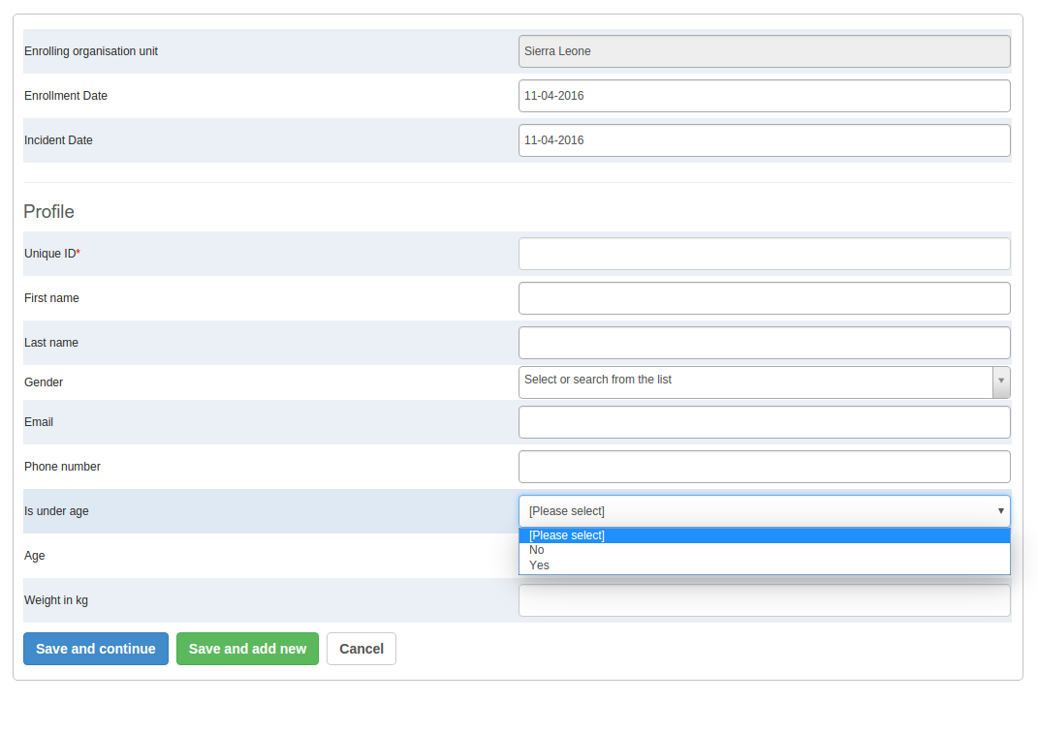This screenshot has height=732, width=1038.
Task: Select 'No' in under age list
Action: (537, 550)
